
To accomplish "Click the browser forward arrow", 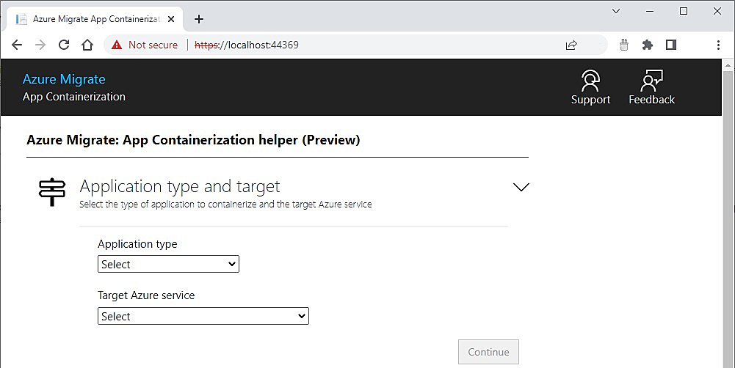I will (x=41, y=45).
